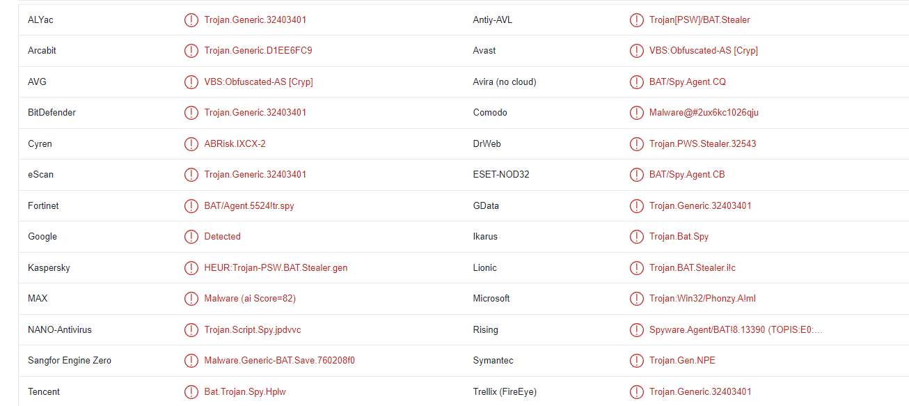Click the warning icon beside Google
Viewport: 909px width, 406px height.
[x=191, y=236]
